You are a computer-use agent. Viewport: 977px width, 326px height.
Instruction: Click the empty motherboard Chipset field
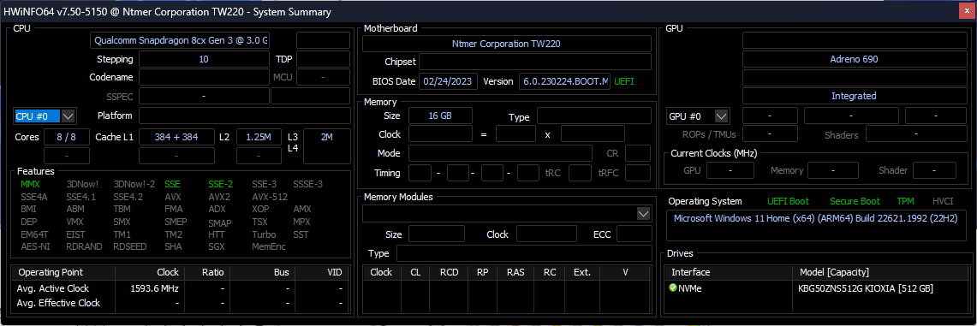(x=534, y=62)
